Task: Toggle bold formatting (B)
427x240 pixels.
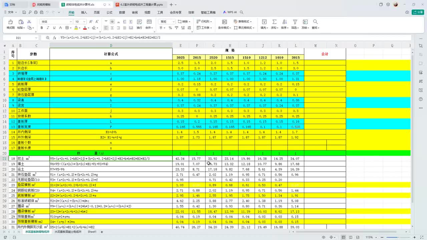Action: click(42, 28)
